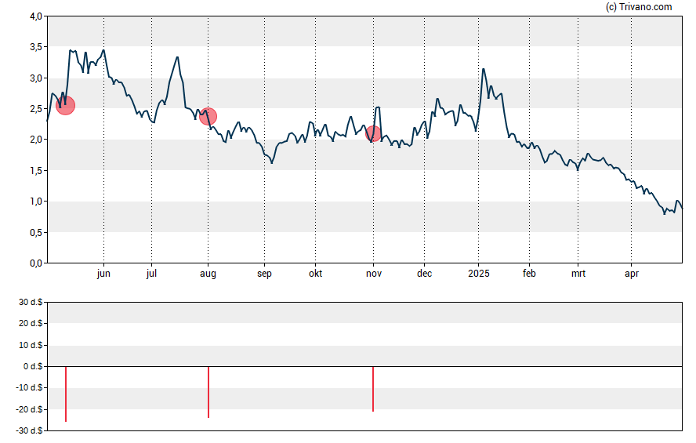
Task: Click the 'nov' month label
Action: (x=374, y=274)
